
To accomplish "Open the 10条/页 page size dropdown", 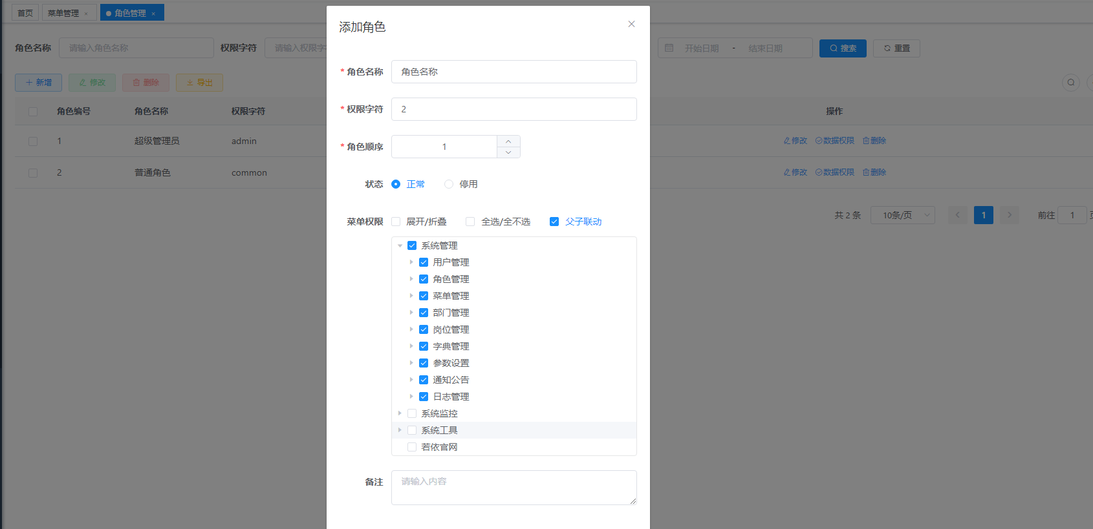I will 903,215.
